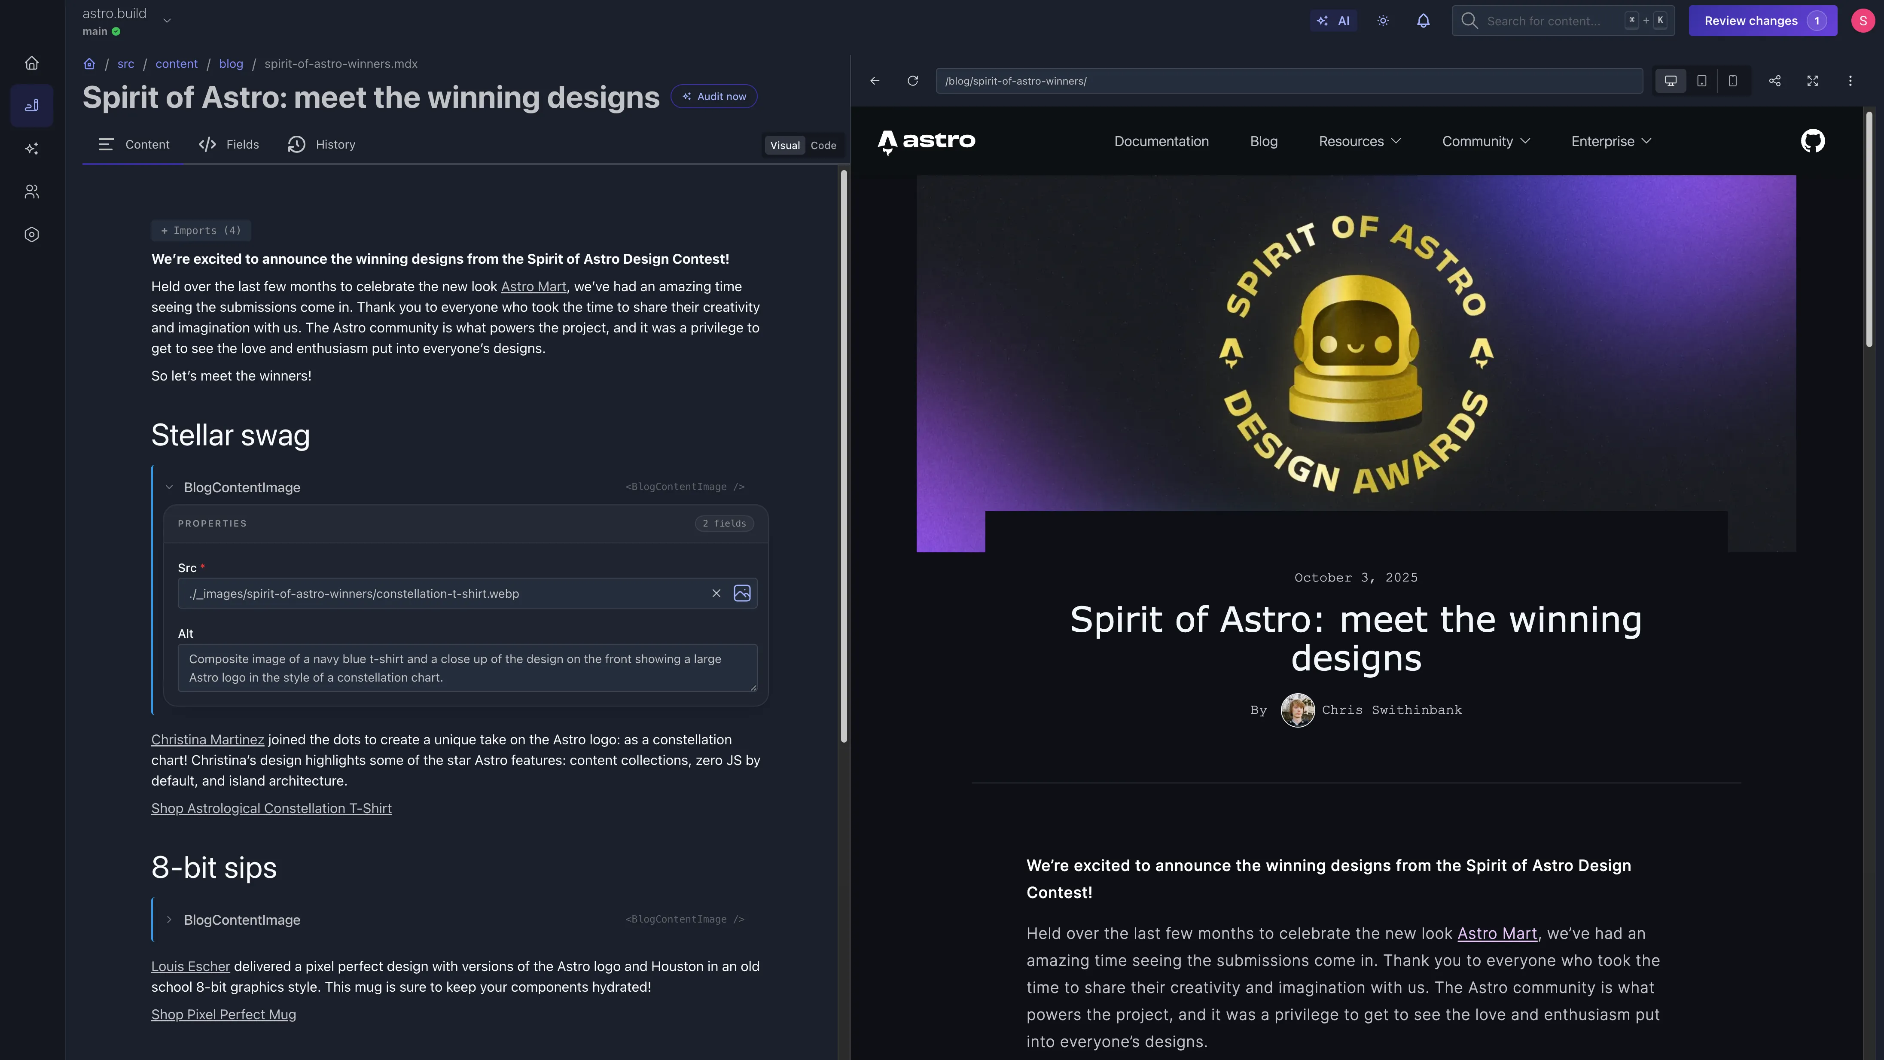Click the share preview icon
The width and height of the screenshot is (1884, 1060).
click(1774, 80)
